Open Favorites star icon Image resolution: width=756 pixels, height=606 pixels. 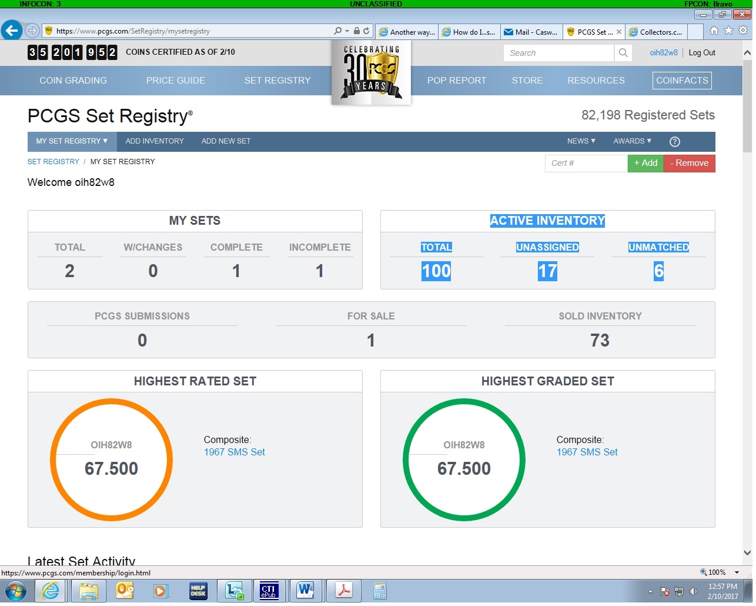[729, 31]
